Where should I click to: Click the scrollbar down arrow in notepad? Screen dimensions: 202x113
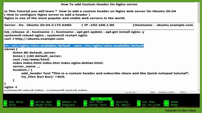click(199, 89)
